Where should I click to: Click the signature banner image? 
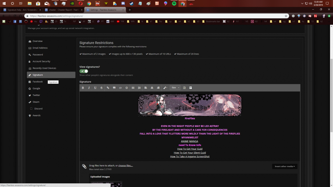190,105
